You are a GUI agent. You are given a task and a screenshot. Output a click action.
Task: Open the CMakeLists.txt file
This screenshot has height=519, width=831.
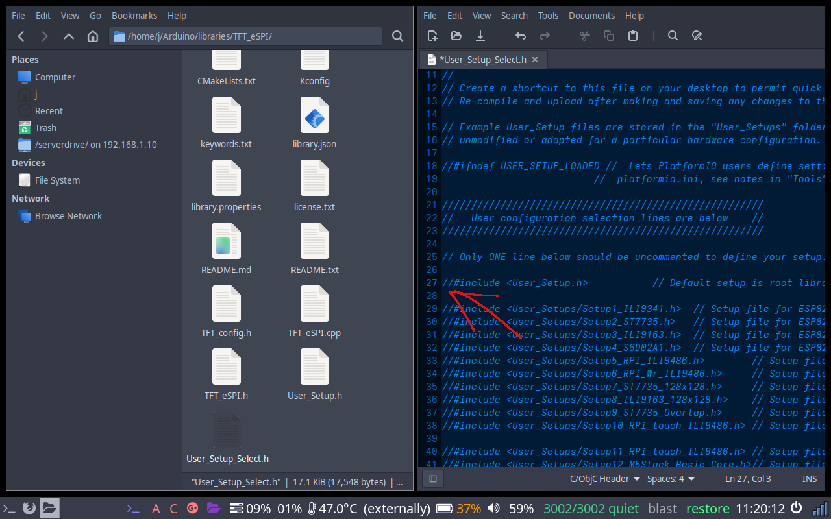227,68
